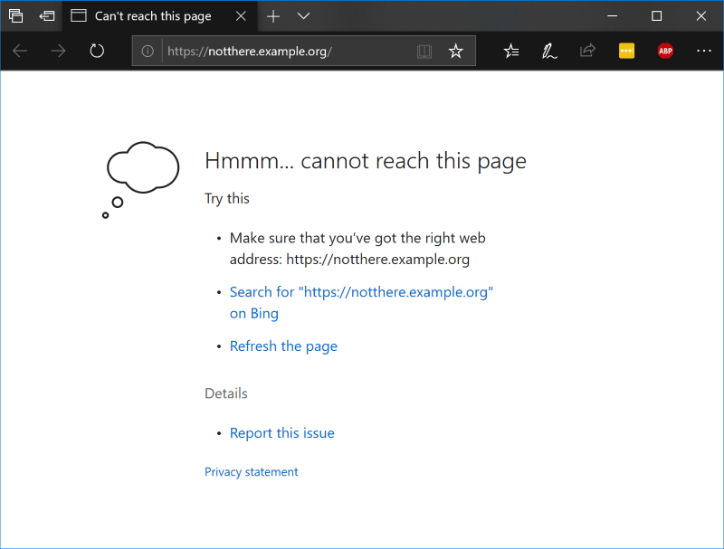Enter reading view with the book icon
The height and width of the screenshot is (549, 724).
point(424,51)
